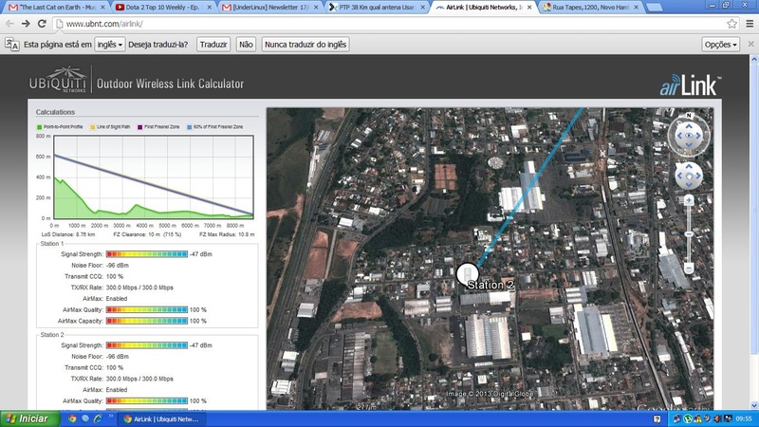Click the Station 2 map marker
The width and height of the screenshot is (759, 427).
click(x=467, y=274)
